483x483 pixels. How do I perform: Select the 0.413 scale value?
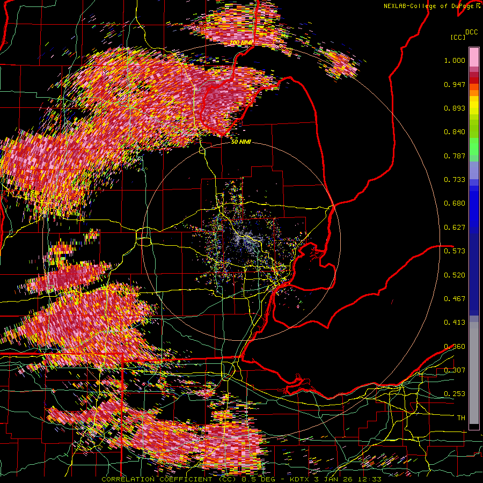[x=455, y=323]
